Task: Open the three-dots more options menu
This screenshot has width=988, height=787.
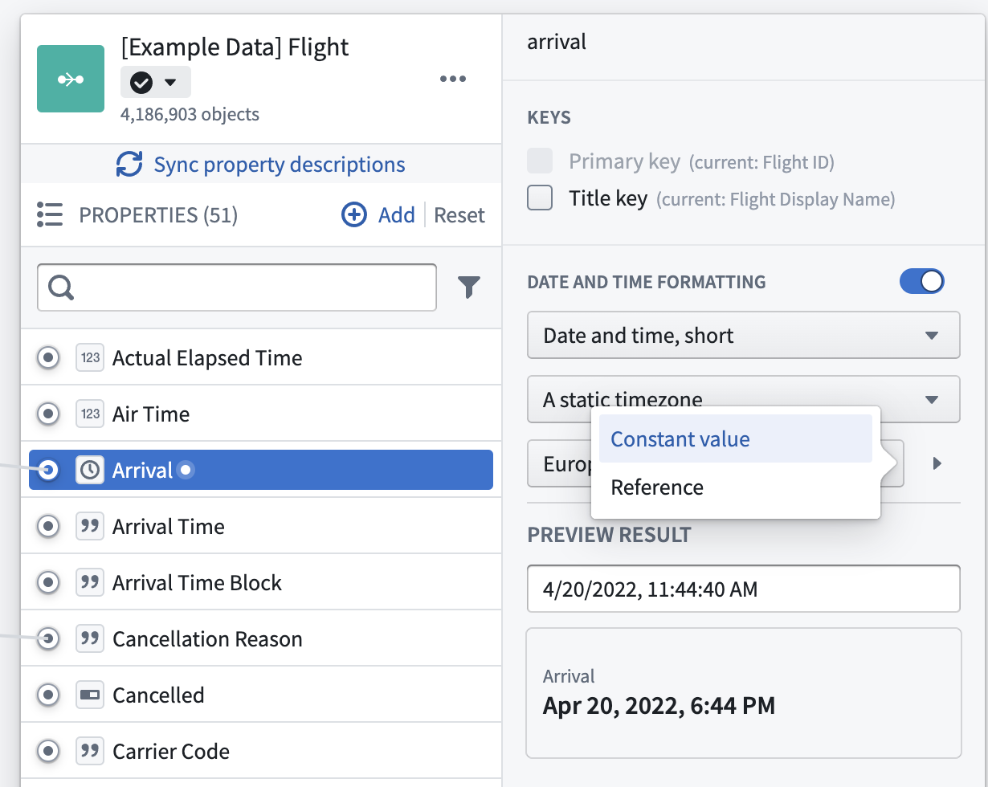Action: 453,79
